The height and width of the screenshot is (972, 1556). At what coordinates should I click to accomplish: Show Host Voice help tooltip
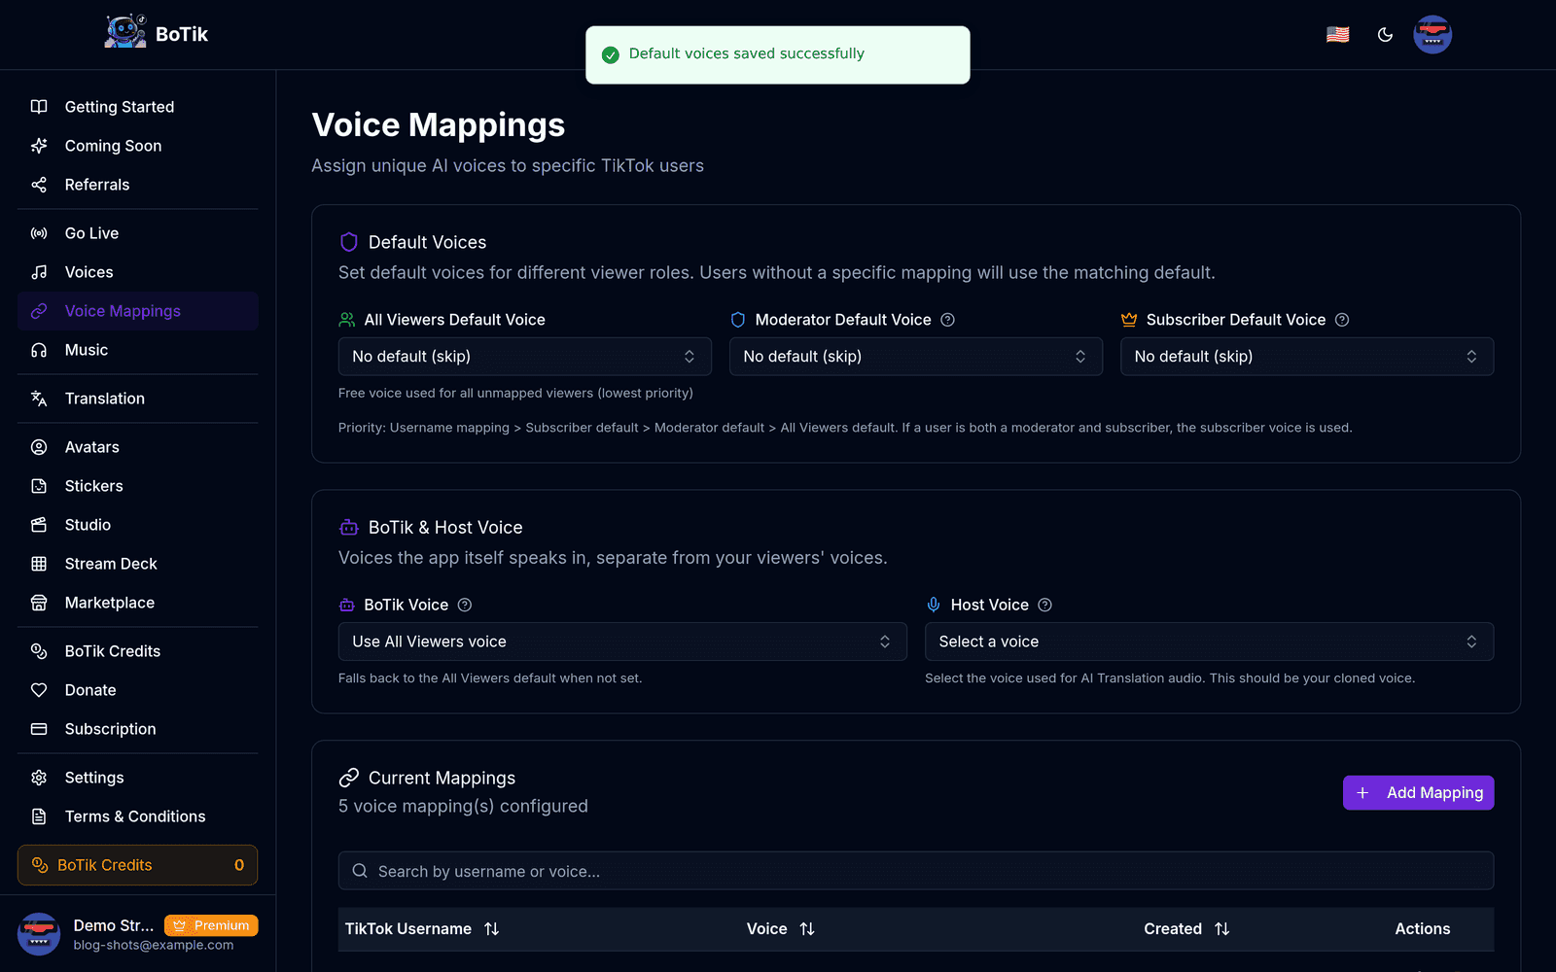click(1044, 605)
